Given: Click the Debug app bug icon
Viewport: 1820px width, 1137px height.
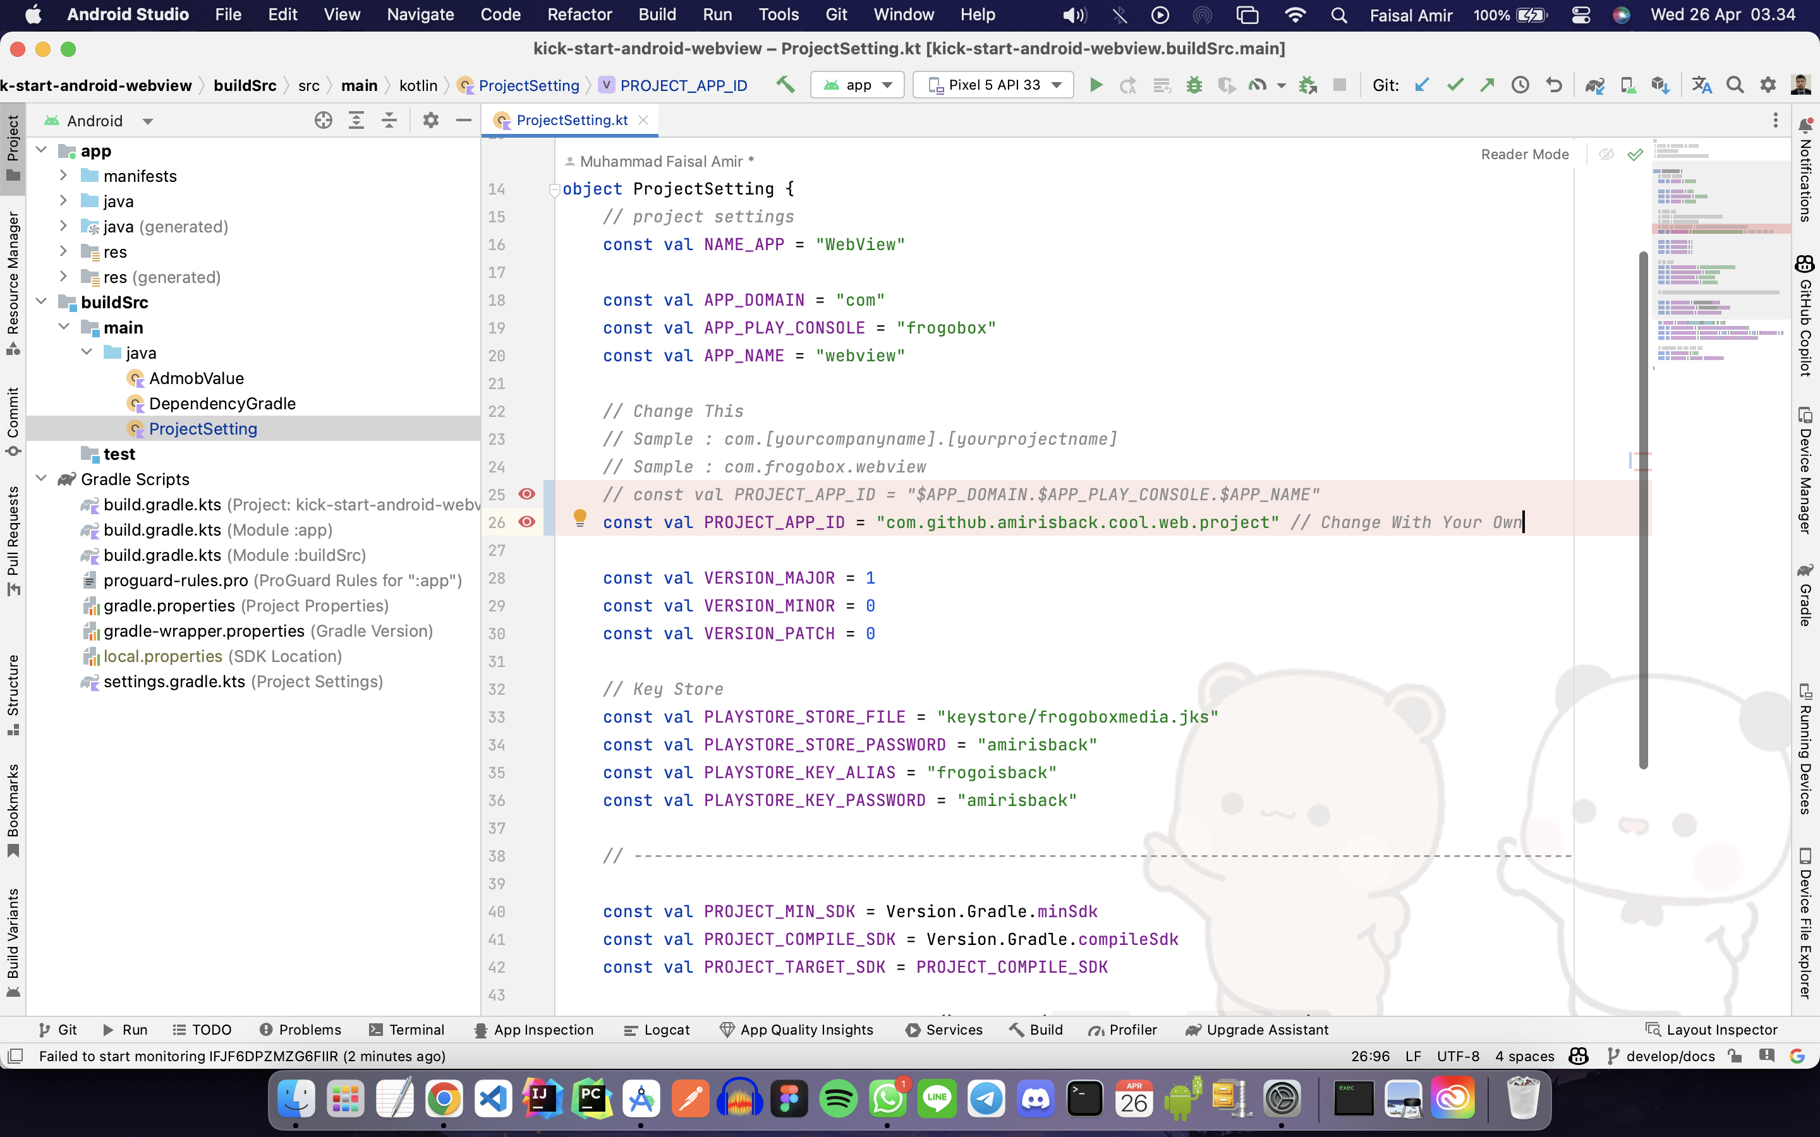Looking at the screenshot, I should coord(1194,85).
